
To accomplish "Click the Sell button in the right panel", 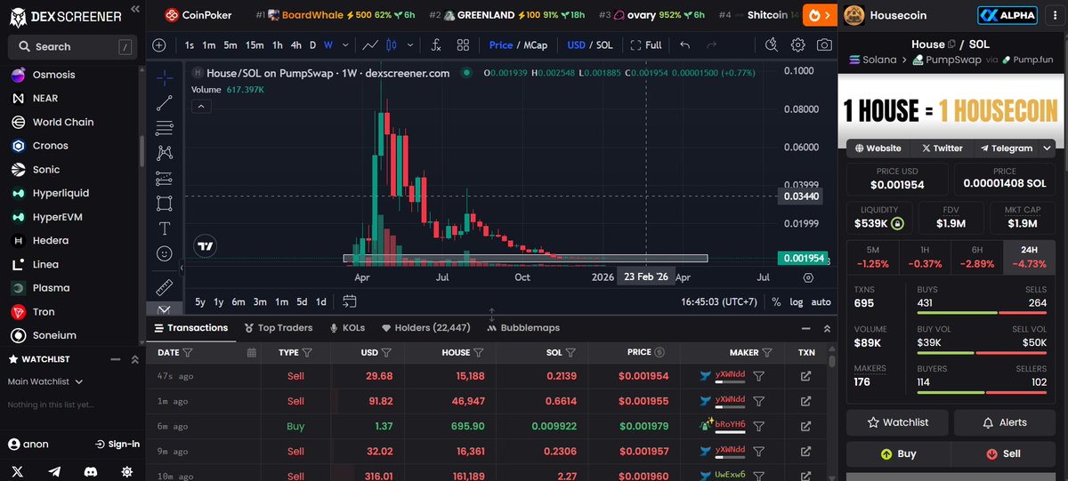I will [1003, 453].
